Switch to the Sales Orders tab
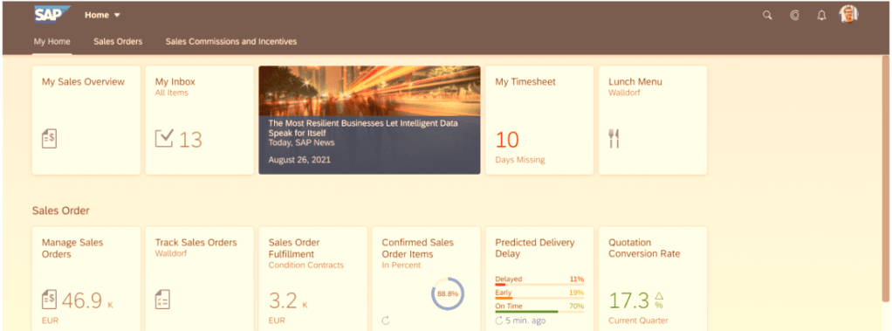The image size is (892, 331). coord(118,42)
